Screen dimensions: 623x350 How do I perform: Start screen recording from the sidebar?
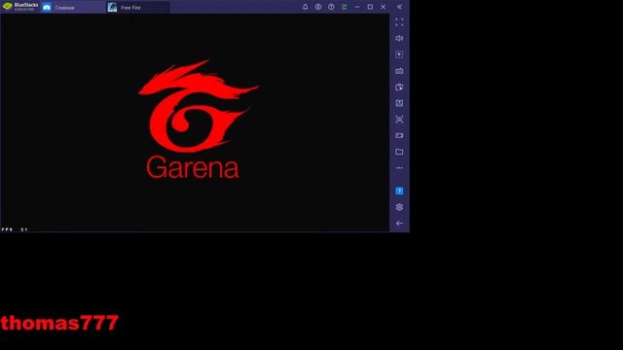[399, 135]
